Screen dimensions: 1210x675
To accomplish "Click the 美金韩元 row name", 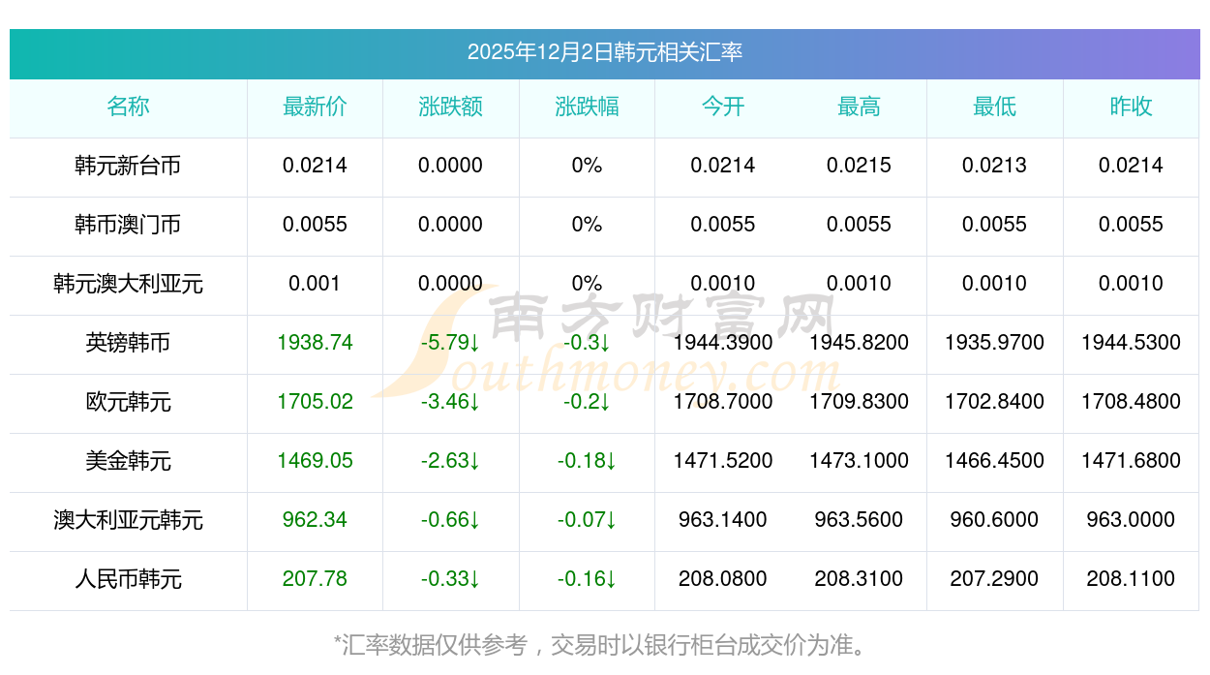I will (129, 461).
